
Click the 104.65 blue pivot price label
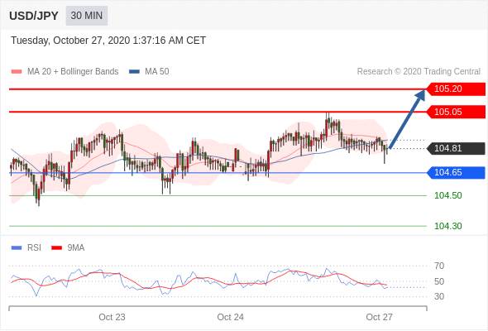click(x=456, y=172)
